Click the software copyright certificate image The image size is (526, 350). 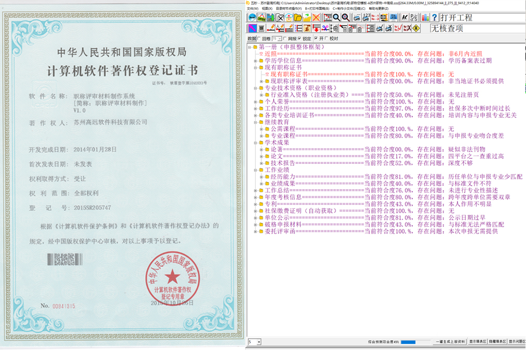(123, 175)
